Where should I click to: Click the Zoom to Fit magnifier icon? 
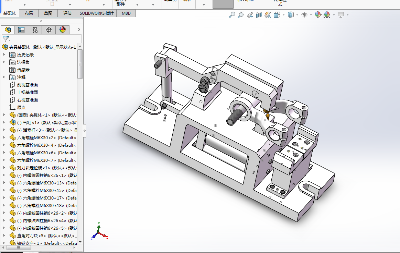(x=232, y=15)
